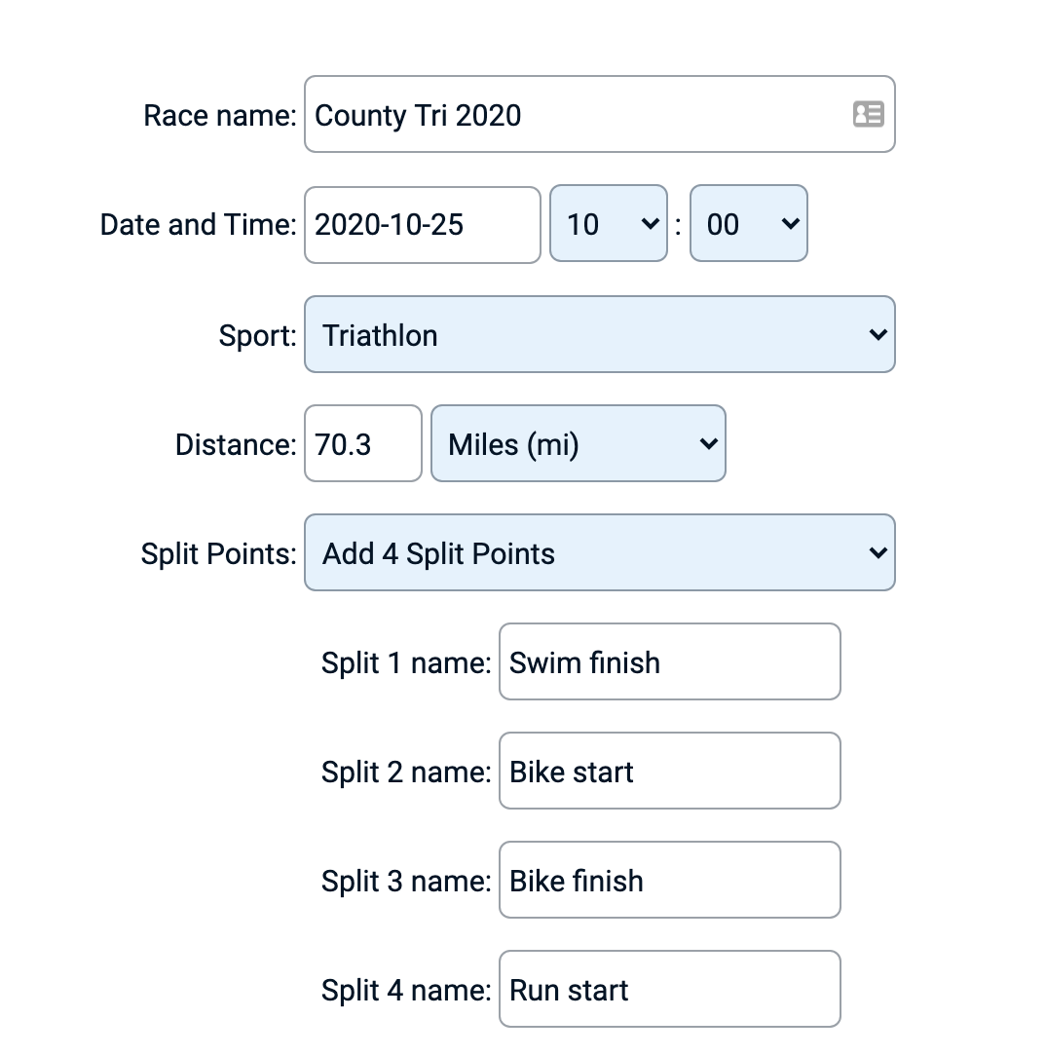Click the distance value field showing 70.3
This screenshot has width=1046, height=1056.
coord(362,444)
